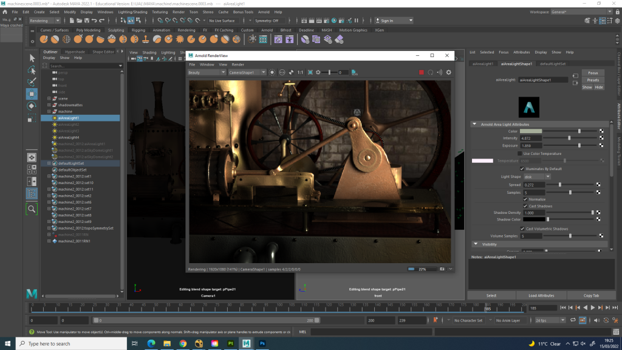Viewport: 622px width, 350px height.
Task: Open Photoshop from the Windows taskbar
Action: point(262,343)
